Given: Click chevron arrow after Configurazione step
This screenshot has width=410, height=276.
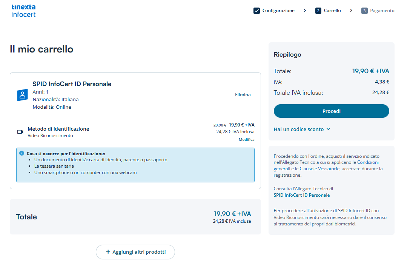Looking at the screenshot, I should click(x=305, y=11).
